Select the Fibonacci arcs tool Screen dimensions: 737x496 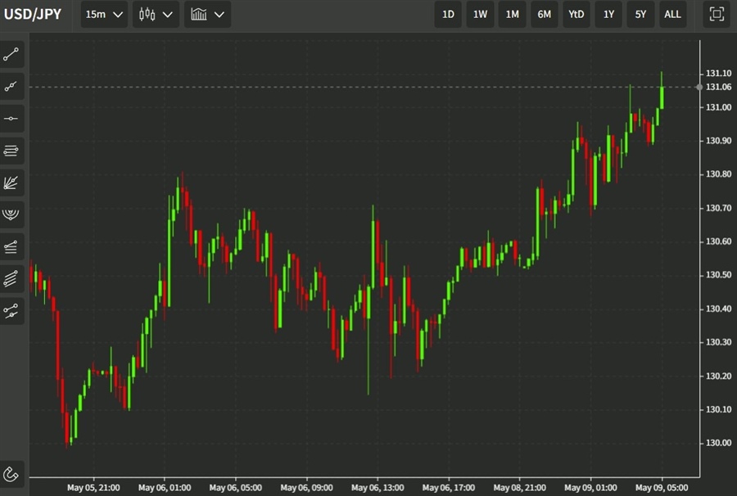pos(11,214)
